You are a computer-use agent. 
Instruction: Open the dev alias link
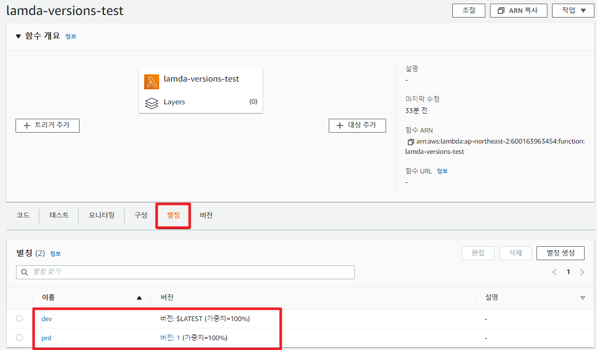pyautogui.click(x=47, y=319)
